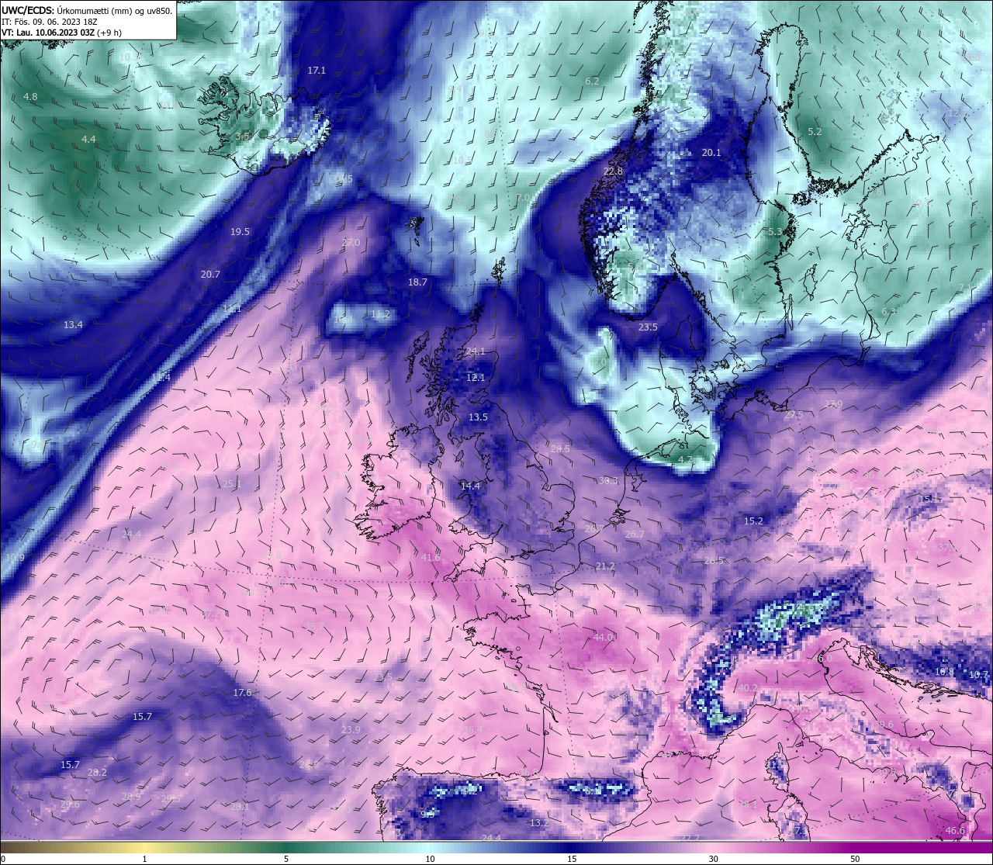Click the 15.2 value over Germany
This screenshot has height=865, width=993.
click(x=753, y=521)
